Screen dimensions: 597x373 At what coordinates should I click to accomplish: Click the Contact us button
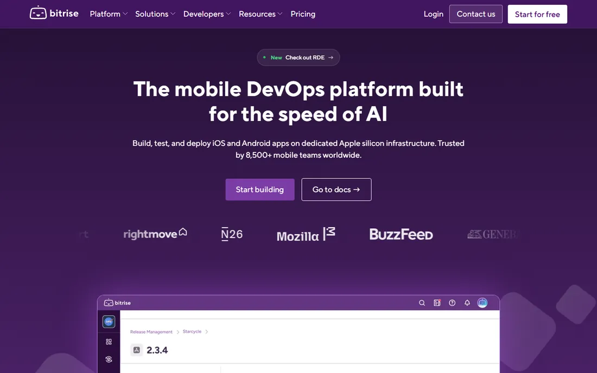[475, 14]
